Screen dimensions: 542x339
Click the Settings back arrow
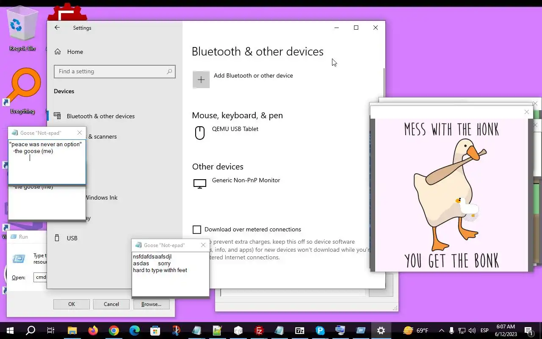click(x=57, y=28)
